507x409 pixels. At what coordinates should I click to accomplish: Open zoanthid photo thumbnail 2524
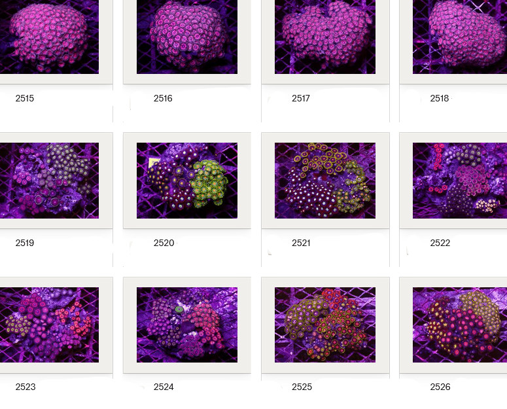187,325
